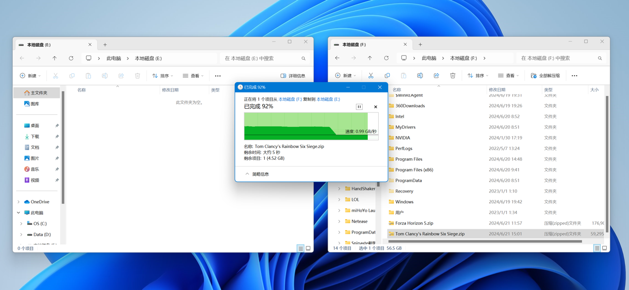
Task: Expand the Data (D:) tree node
Action: click(x=21, y=235)
